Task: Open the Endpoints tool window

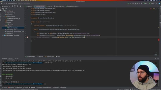Action: coord(63,87)
